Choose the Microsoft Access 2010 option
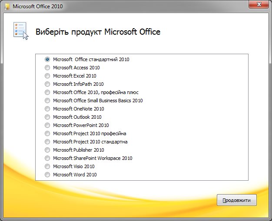Screen dimensions: 272x221 [x=47, y=68]
